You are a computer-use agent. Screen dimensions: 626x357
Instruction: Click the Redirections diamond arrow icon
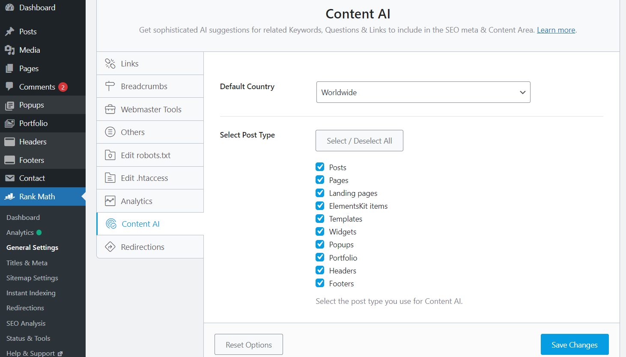[x=110, y=247]
